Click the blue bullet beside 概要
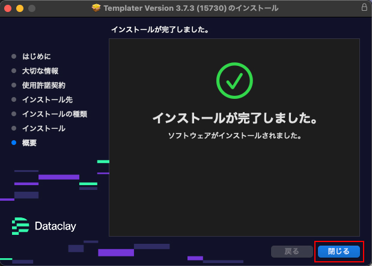The image size is (372, 266). click(x=14, y=143)
